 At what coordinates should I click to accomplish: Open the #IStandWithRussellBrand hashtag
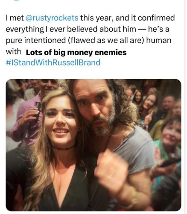click(53, 62)
